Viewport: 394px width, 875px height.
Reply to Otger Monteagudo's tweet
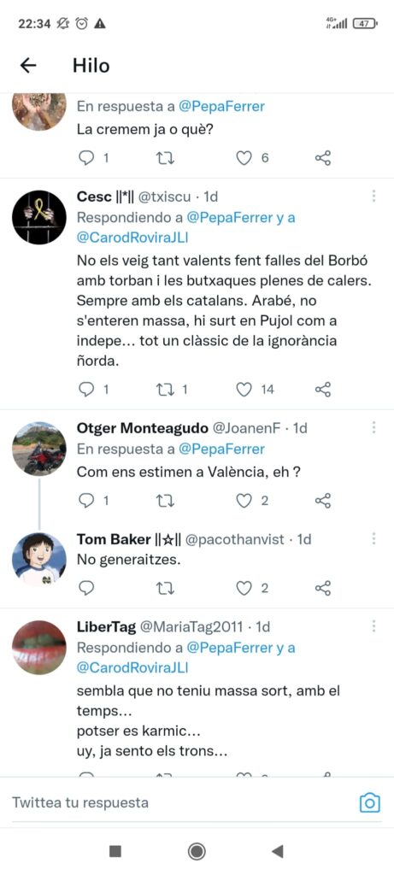pyautogui.click(x=86, y=501)
